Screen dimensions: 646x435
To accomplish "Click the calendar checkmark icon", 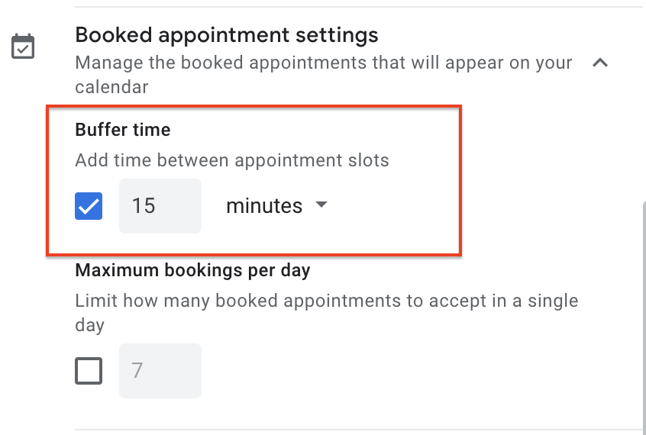I will (21, 47).
